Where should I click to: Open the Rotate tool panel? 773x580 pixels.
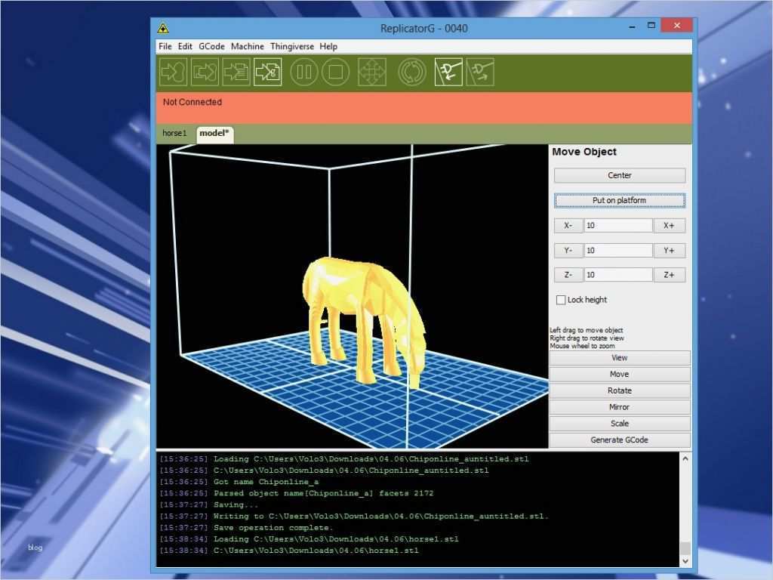[619, 391]
